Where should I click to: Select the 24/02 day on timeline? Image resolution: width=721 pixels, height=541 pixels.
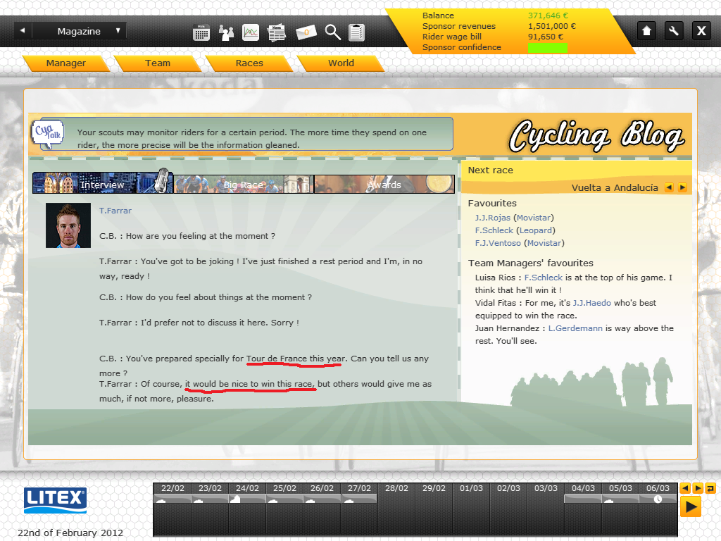point(247,488)
